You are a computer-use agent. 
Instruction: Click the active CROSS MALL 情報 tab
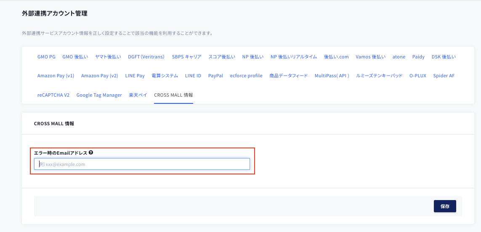tap(174, 95)
